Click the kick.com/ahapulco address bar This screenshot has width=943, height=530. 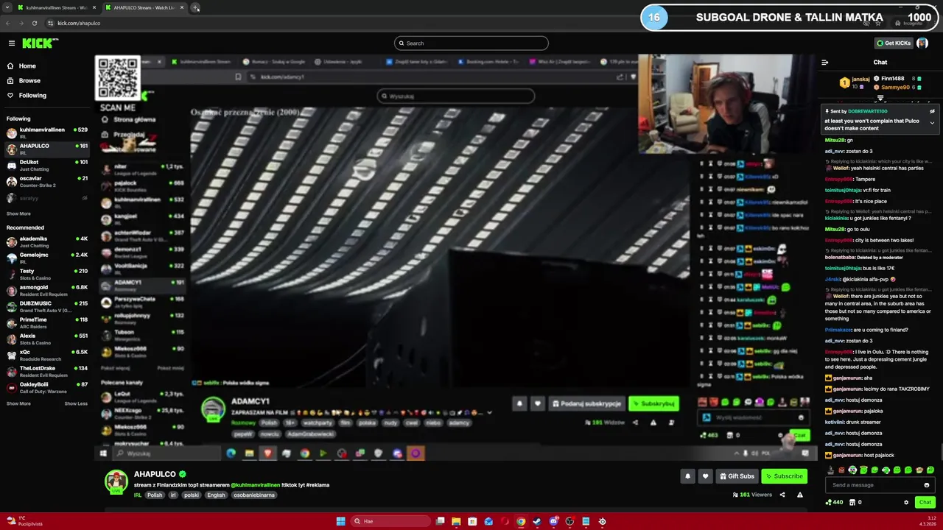click(79, 23)
